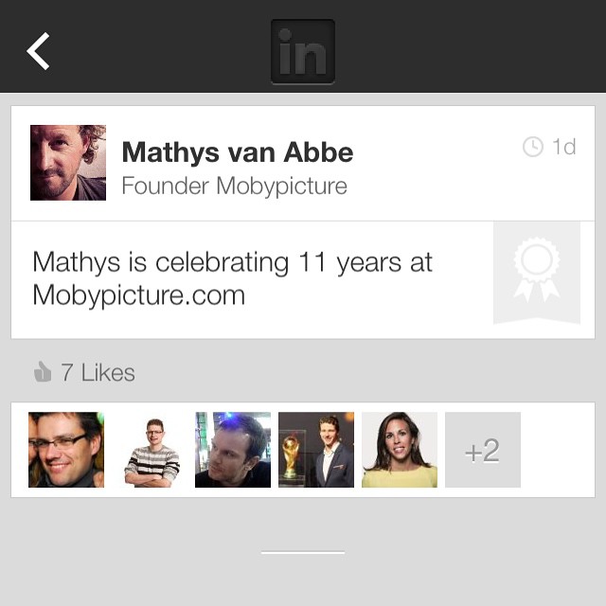606x606 pixels.
Task: Tap the horizontal divider handle at bottom
Action: [303, 552]
